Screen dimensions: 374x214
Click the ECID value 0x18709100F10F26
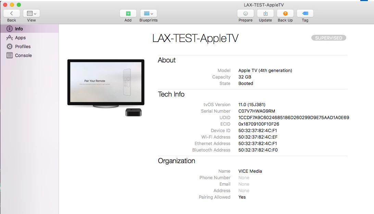click(259, 124)
